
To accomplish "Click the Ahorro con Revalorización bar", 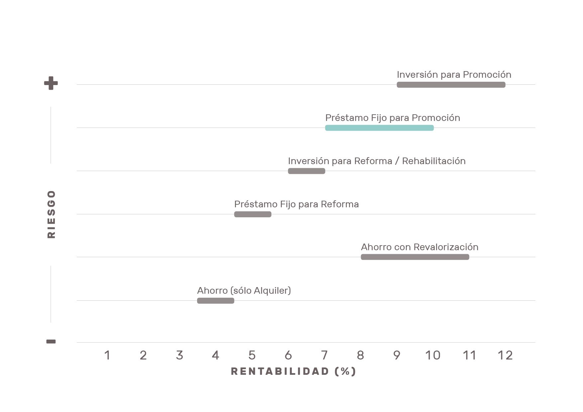I will coord(415,257).
